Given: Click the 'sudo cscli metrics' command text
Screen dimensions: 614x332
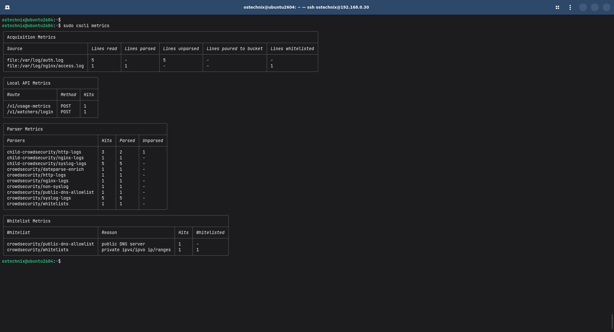Looking at the screenshot, I should coord(86,26).
